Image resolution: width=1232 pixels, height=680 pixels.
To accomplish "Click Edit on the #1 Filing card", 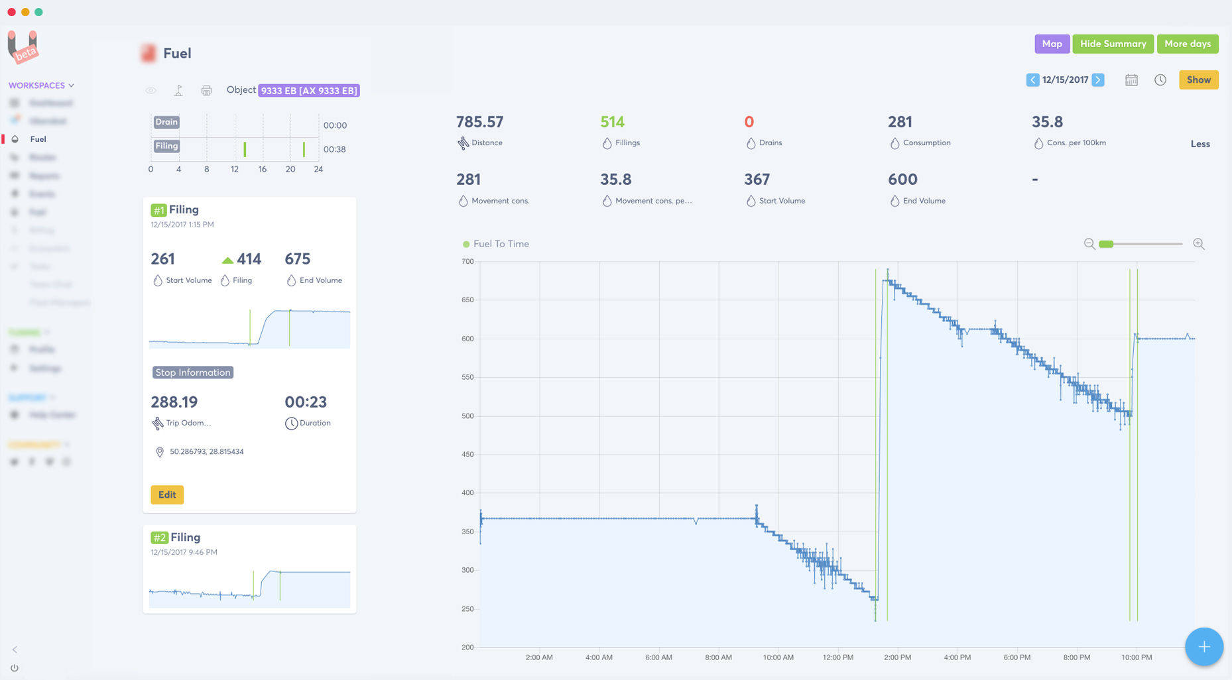I will [x=166, y=494].
